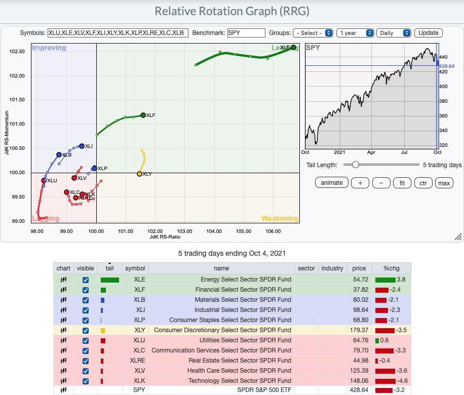Click the XLB blue dot on the graph
Screen dimensions: 464x395
point(59,155)
